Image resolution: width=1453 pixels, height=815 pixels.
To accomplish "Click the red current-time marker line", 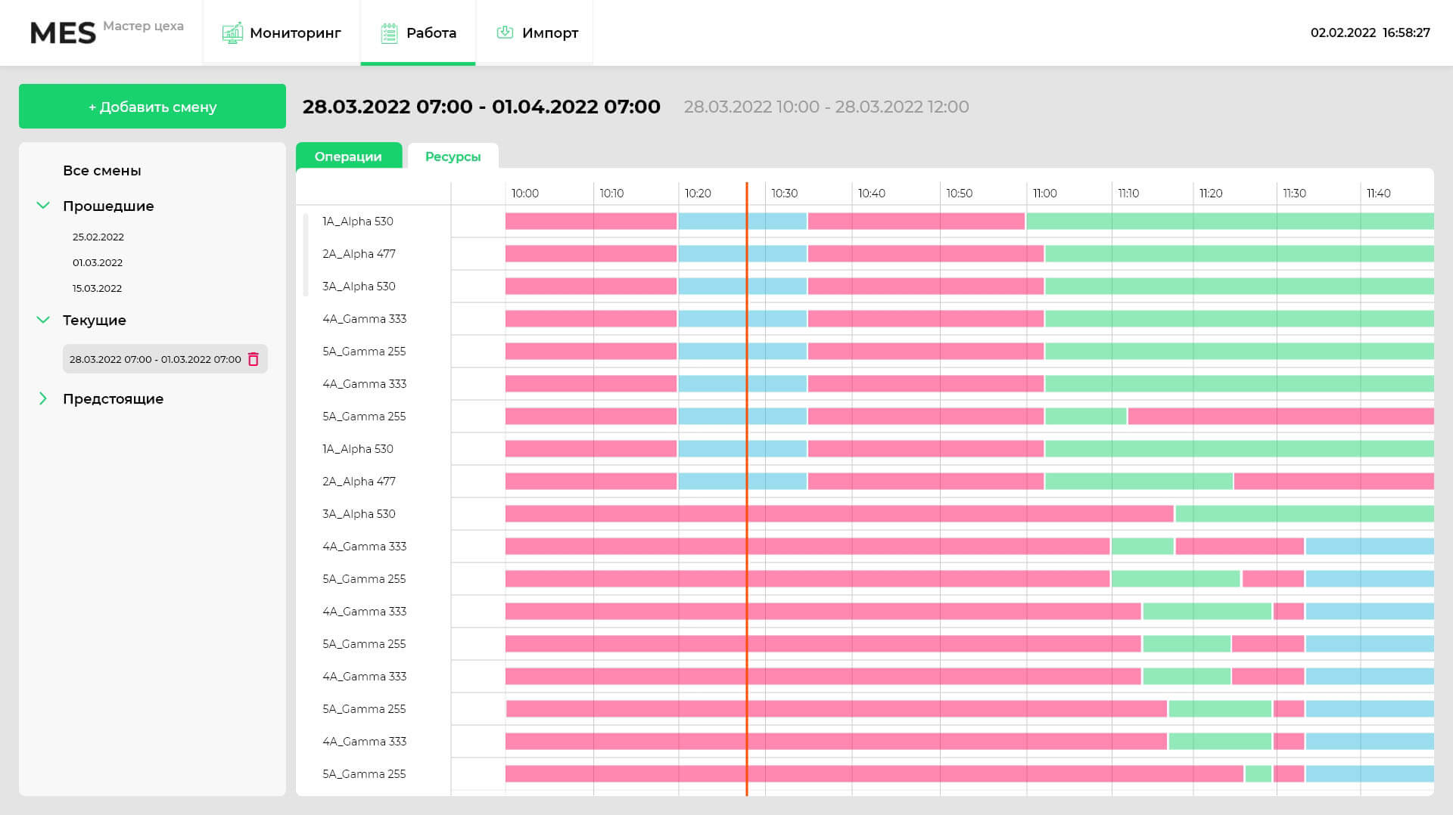I will [x=747, y=488].
